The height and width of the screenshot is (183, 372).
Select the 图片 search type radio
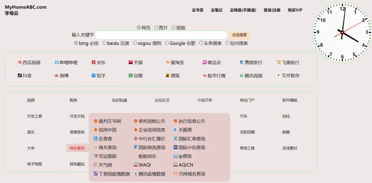pyautogui.click(x=156, y=27)
